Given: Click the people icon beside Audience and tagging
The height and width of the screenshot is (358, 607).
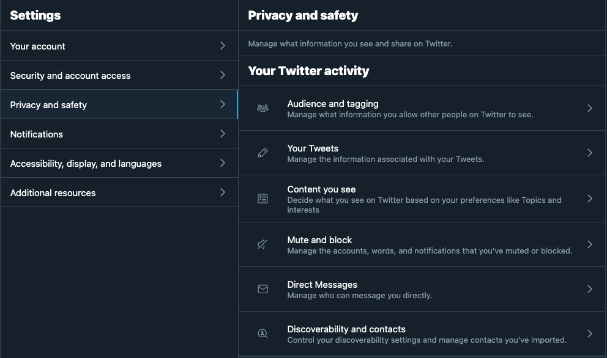Looking at the screenshot, I should pyautogui.click(x=263, y=108).
